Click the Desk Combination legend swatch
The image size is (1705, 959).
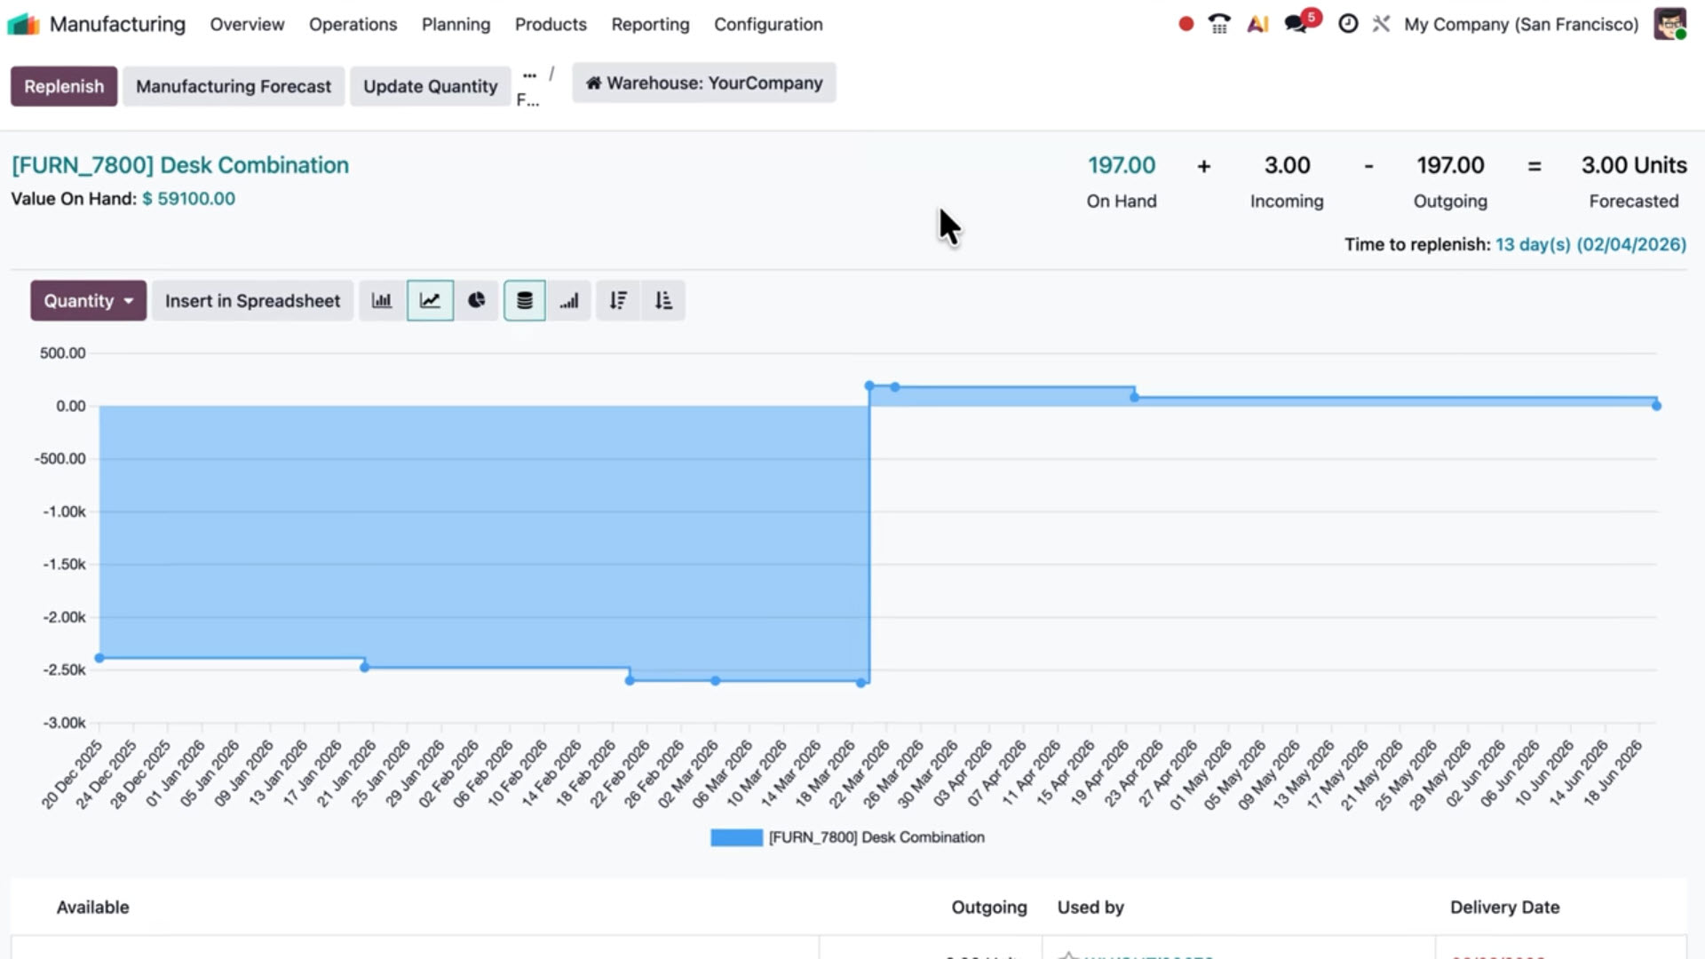coord(735,836)
